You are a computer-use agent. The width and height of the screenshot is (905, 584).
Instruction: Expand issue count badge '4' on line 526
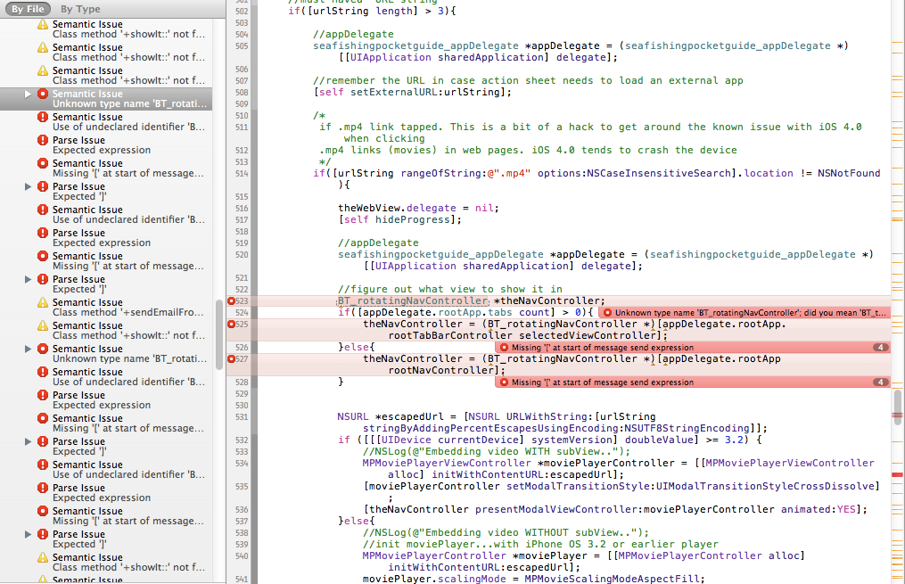880,348
